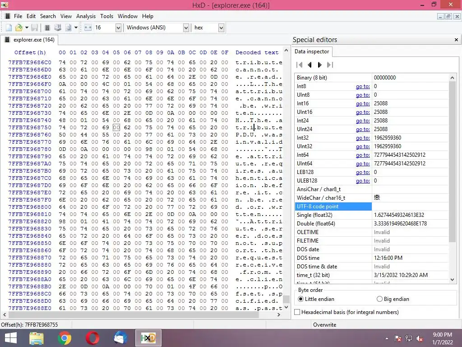462x347 pixels.
Task: Jump to last byte in Data inspector
Action: [x=330, y=65]
